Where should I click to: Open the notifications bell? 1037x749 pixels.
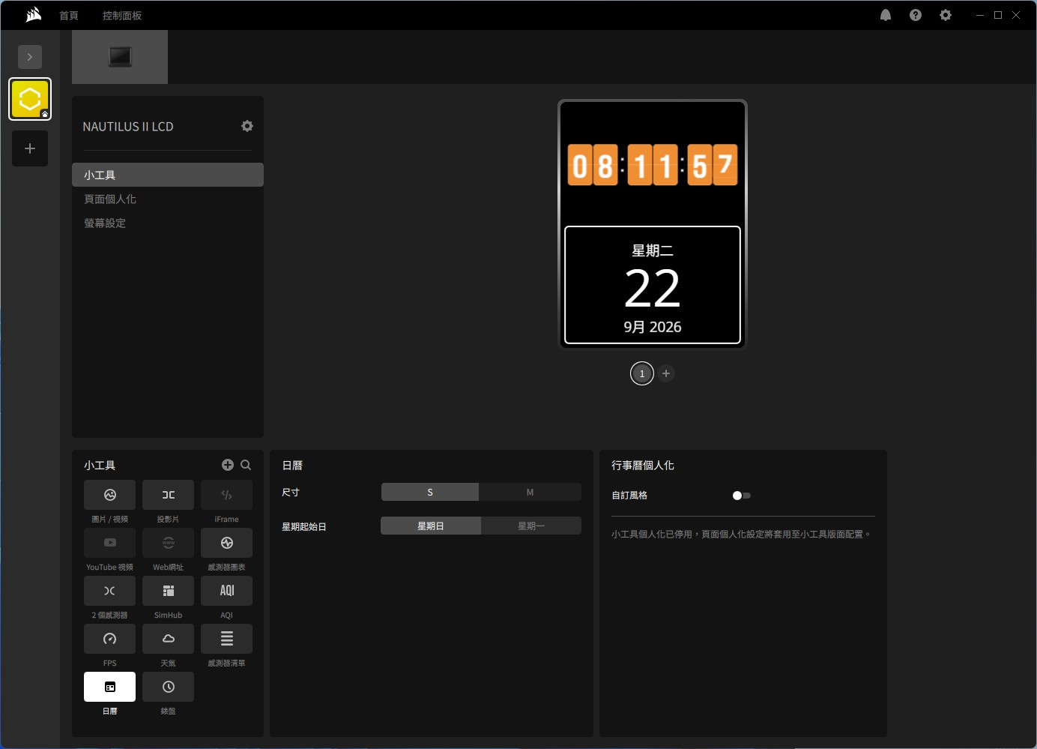tap(886, 15)
